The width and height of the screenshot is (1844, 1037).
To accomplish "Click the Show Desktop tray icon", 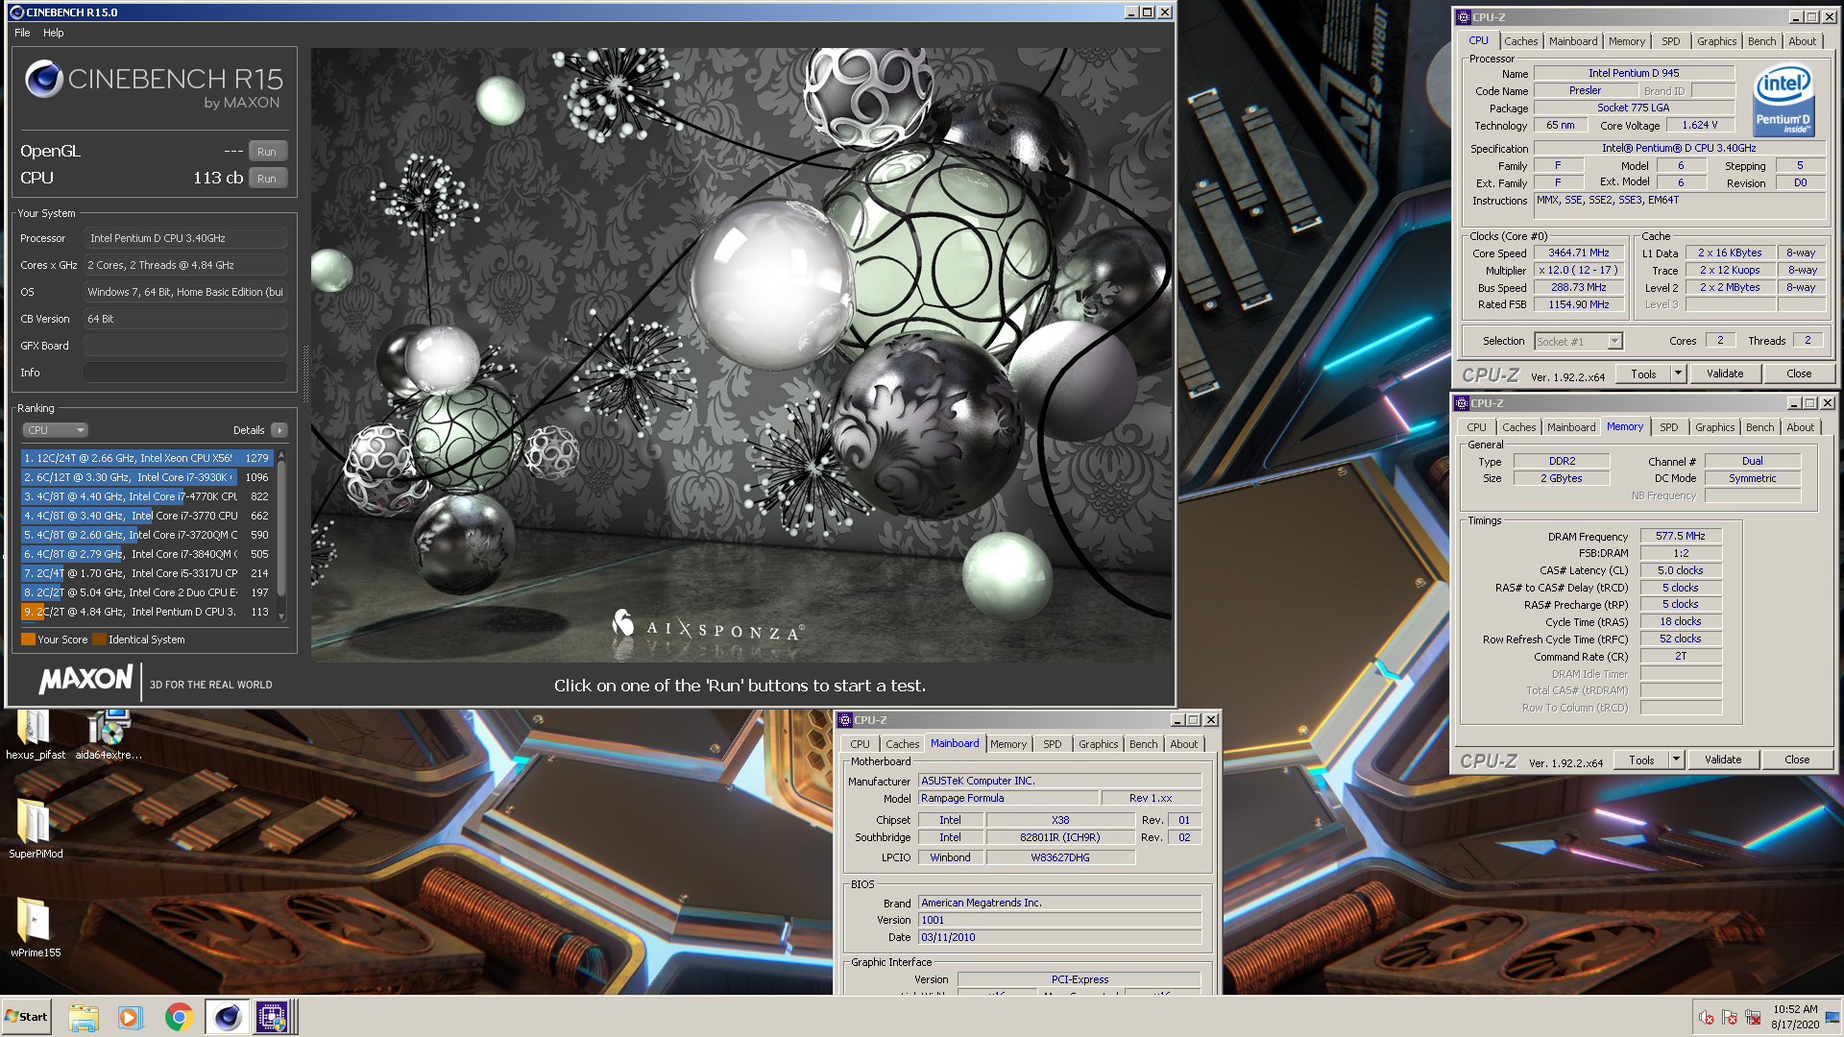I will (1832, 1017).
